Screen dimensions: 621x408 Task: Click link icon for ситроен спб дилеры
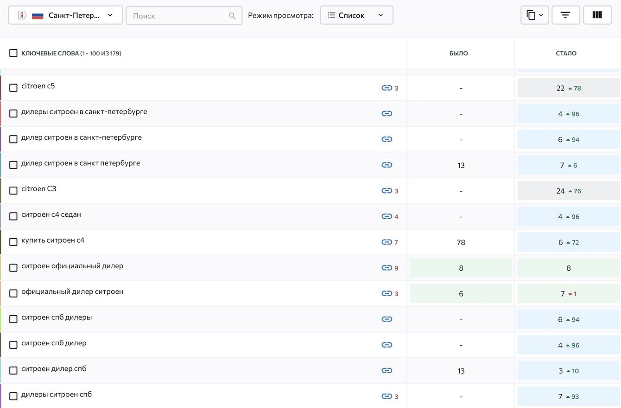click(x=387, y=319)
